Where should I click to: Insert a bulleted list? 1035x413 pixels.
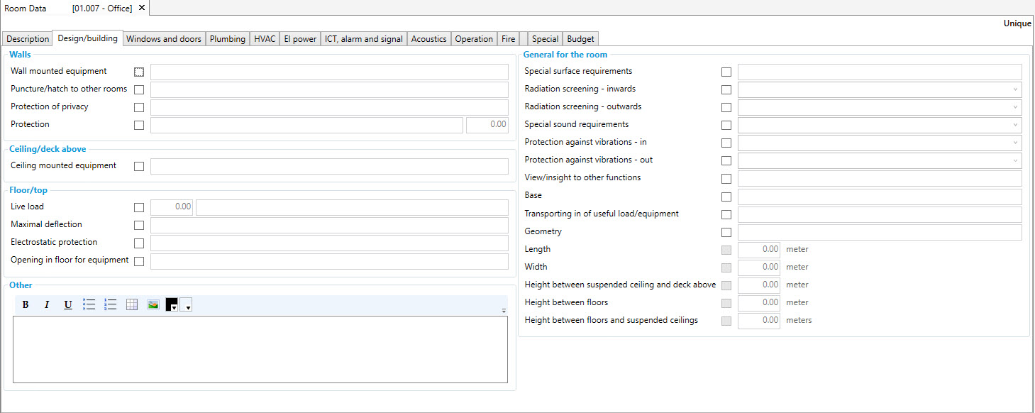pyautogui.click(x=89, y=304)
